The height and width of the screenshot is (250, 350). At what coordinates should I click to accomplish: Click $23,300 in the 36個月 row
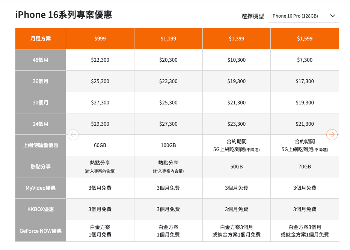(168, 81)
